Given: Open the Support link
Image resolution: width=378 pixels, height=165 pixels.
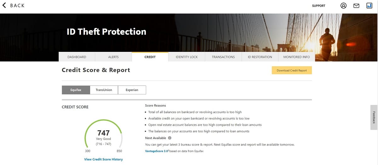Looking at the screenshot, I should coord(318,6).
